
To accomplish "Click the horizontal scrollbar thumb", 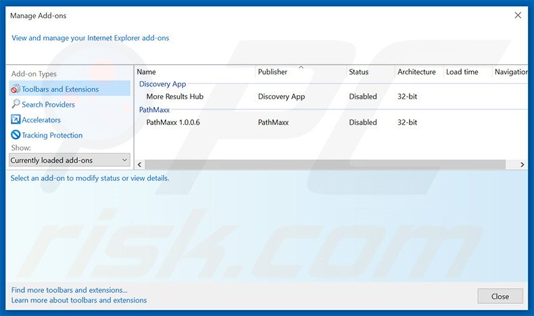I will pyautogui.click(x=325, y=165).
